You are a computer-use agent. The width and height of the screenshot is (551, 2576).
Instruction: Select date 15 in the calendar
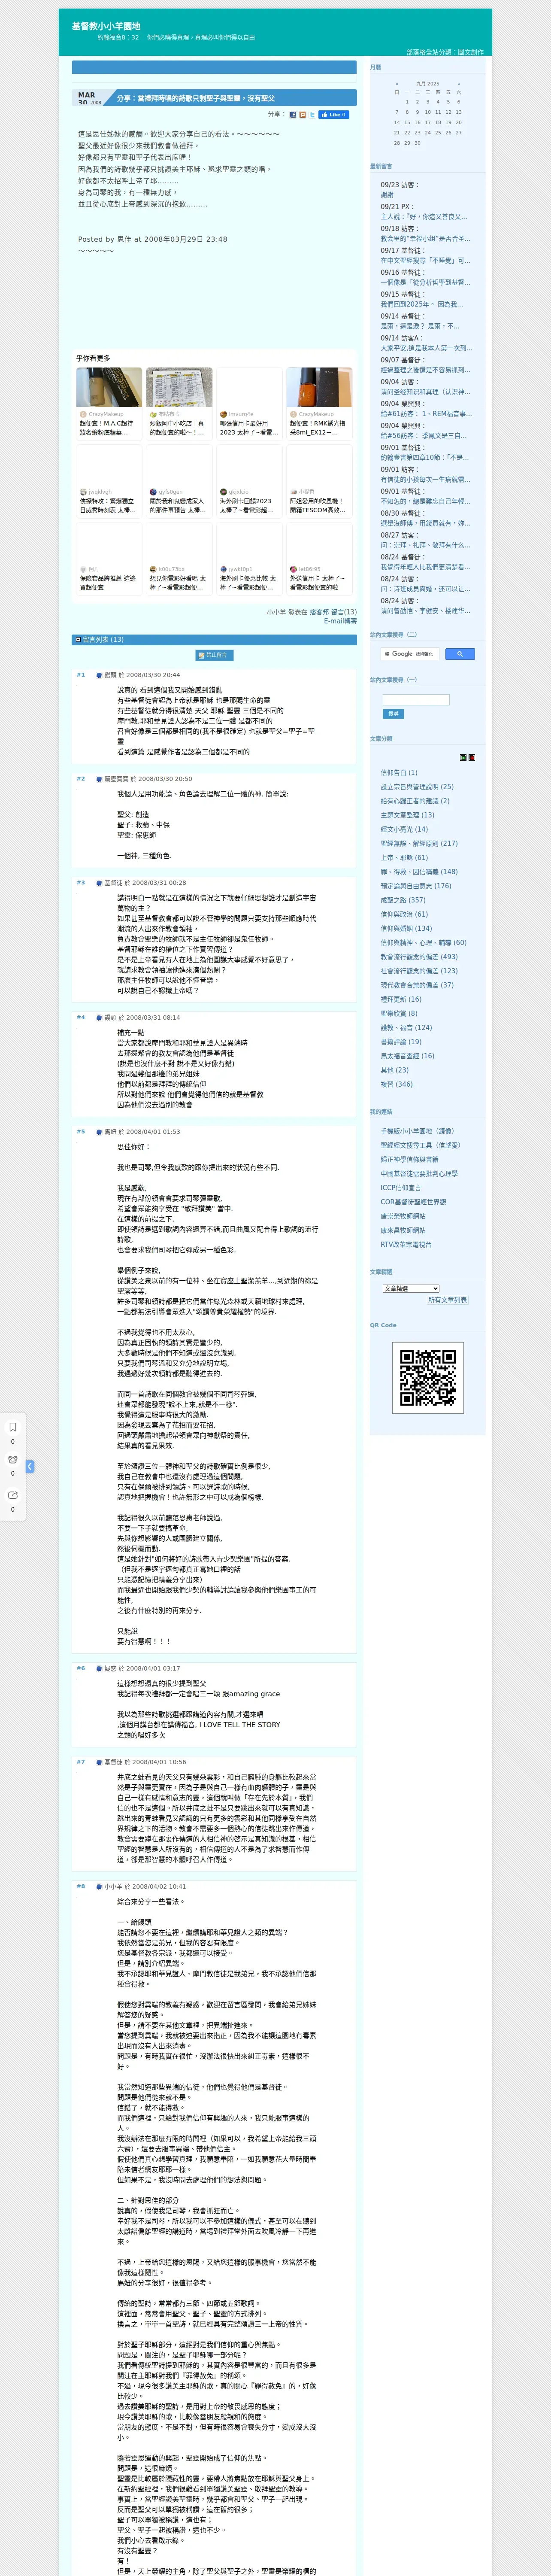(x=407, y=122)
